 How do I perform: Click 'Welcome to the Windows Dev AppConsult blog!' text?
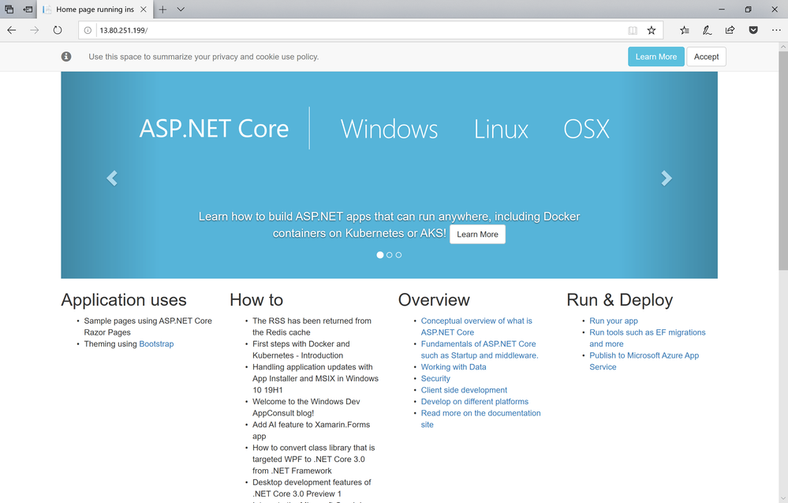(305, 407)
